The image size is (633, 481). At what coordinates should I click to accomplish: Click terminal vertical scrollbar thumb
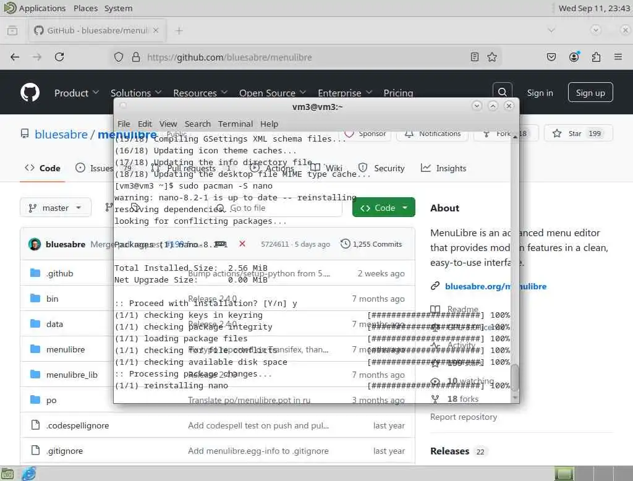click(x=515, y=378)
